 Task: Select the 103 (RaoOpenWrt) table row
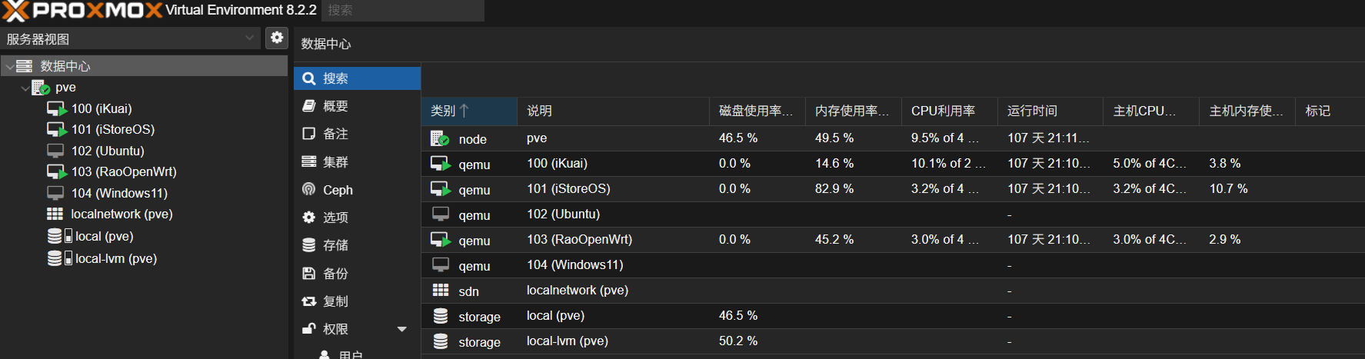tap(579, 240)
